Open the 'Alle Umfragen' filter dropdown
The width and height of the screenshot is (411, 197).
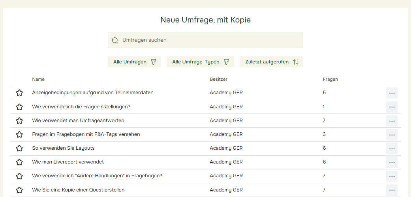134,62
